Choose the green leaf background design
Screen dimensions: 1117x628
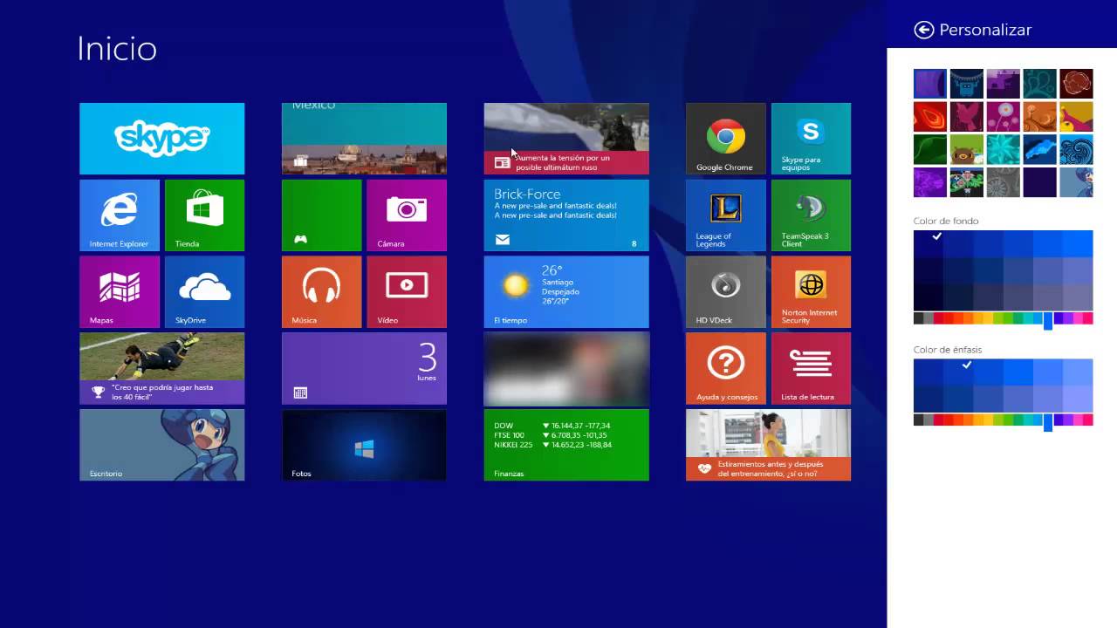pyautogui.click(x=930, y=150)
